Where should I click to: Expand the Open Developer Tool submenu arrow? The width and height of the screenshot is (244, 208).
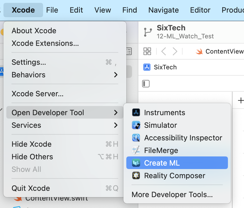[116, 113]
